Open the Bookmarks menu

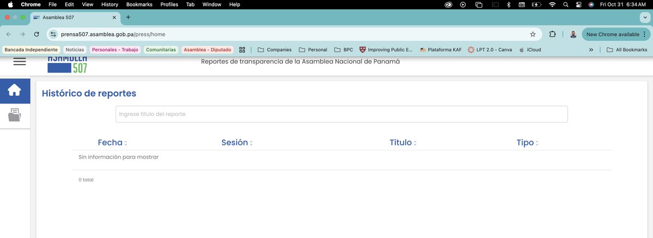click(x=139, y=4)
